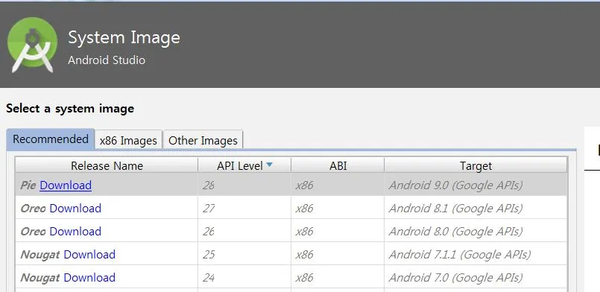Sort by the Release Name column header
Viewport: 600px width, 292px height.
(107, 165)
